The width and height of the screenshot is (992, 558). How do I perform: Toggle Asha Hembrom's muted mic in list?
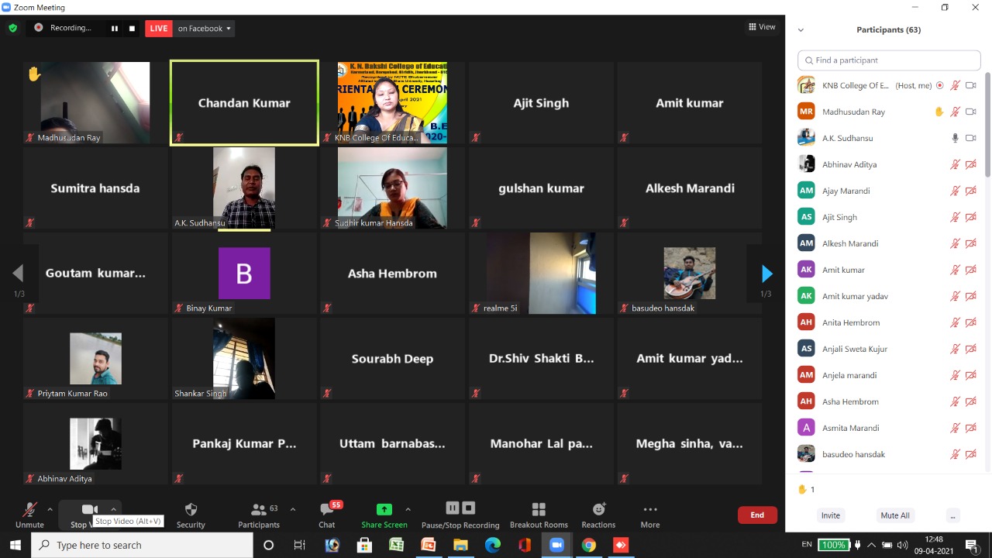pyautogui.click(x=956, y=401)
